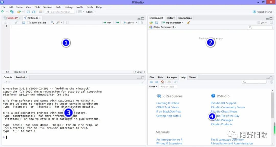Image resolution: width=276 pixels, height=147 pixels.
Task: Save current document from main toolbar
Action: [28, 12]
